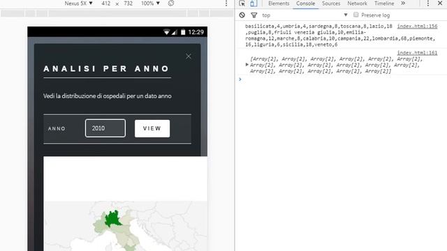Open DevTools customize three-dot menu
The width and height of the screenshot is (447, 251).
428,3
